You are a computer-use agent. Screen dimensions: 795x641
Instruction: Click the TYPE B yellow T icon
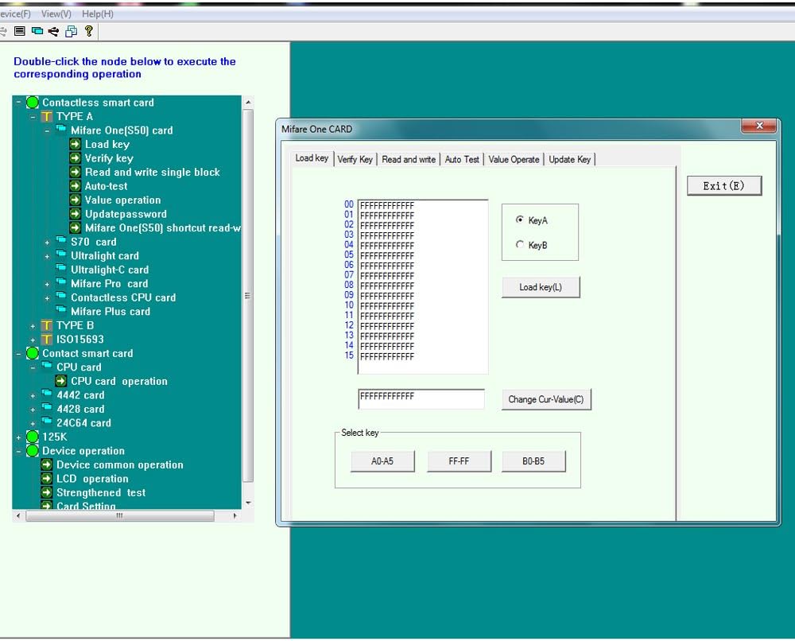pos(47,325)
